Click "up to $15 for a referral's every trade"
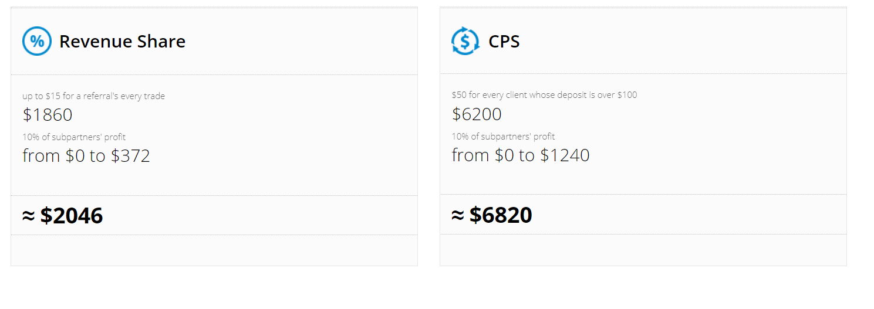The width and height of the screenshot is (874, 309). (x=93, y=96)
